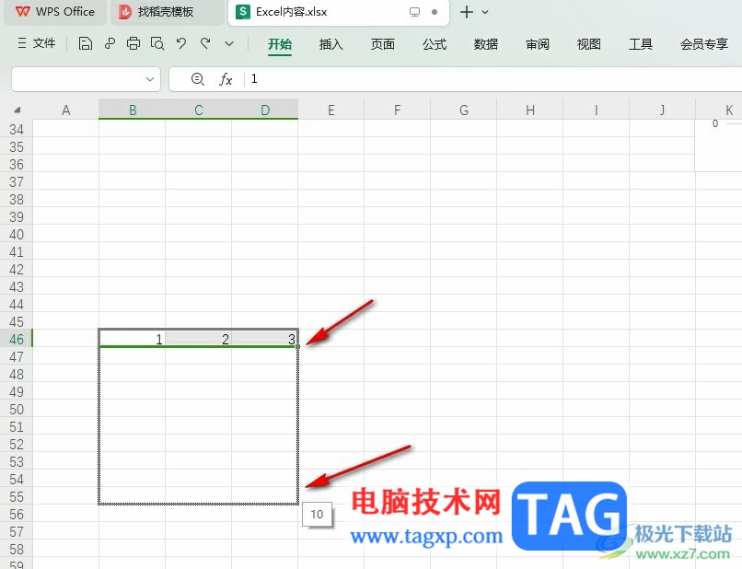The height and width of the screenshot is (569, 742).
Task: Open the 公式 ribbon tab
Action: click(x=435, y=44)
